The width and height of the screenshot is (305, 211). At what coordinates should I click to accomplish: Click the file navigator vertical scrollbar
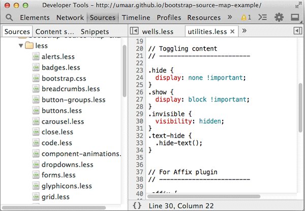(125, 71)
